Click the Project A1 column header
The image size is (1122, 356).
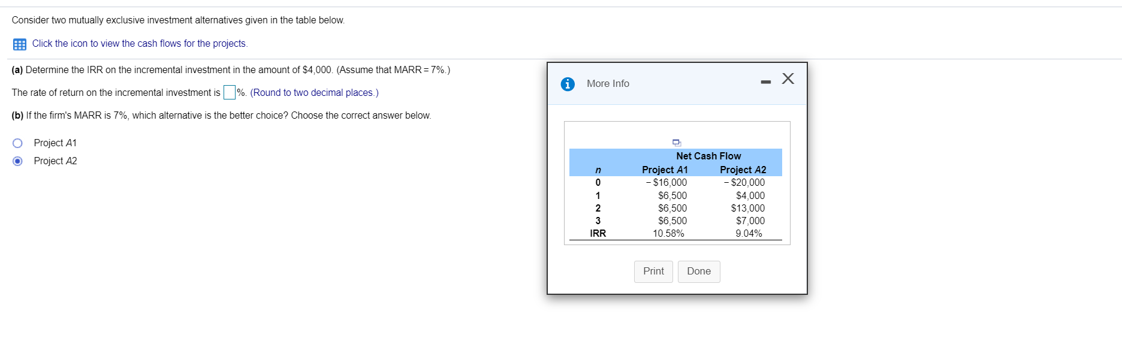[665, 170]
